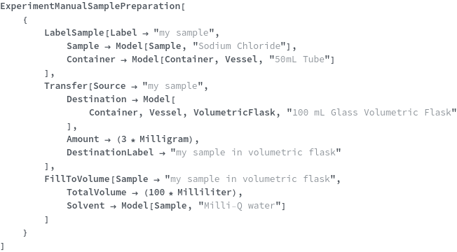Viewport: 457px width, 252px height.
Task: Click the 100 * Milliliter value
Action: (x=191, y=192)
